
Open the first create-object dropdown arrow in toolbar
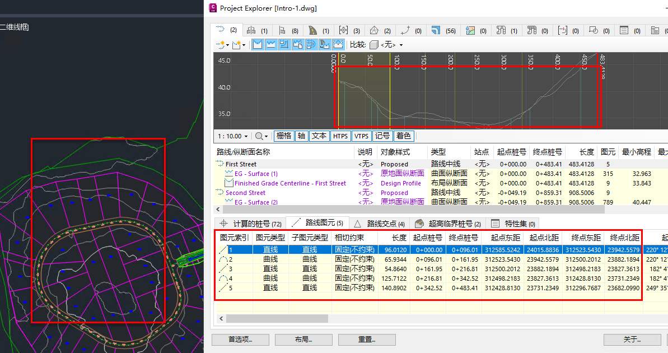[228, 45]
